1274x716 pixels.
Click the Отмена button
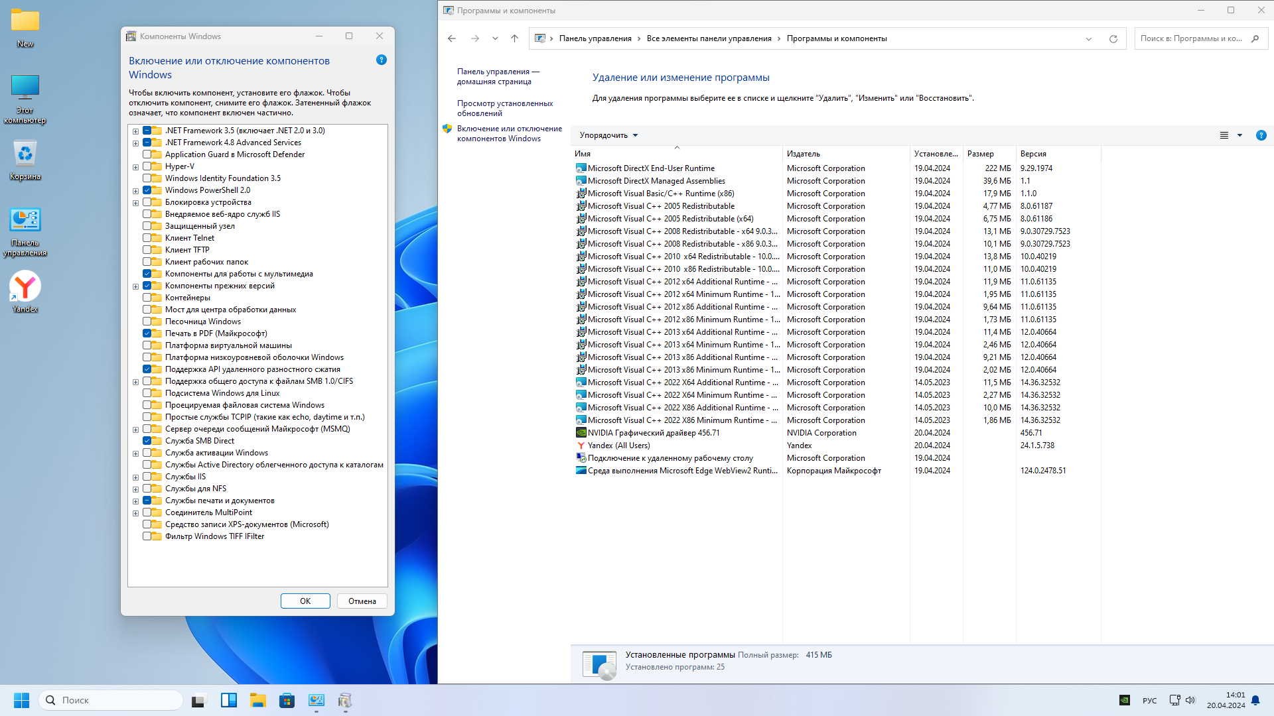tap(362, 601)
